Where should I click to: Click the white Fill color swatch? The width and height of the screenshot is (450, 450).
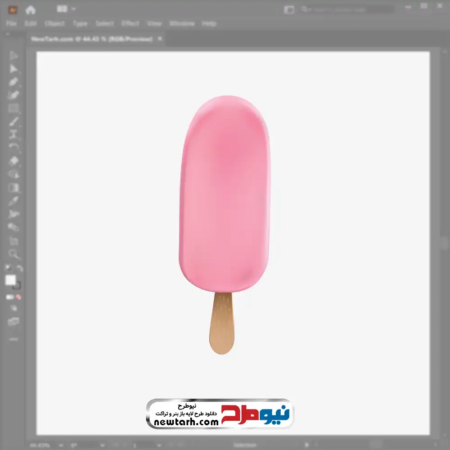(10, 280)
